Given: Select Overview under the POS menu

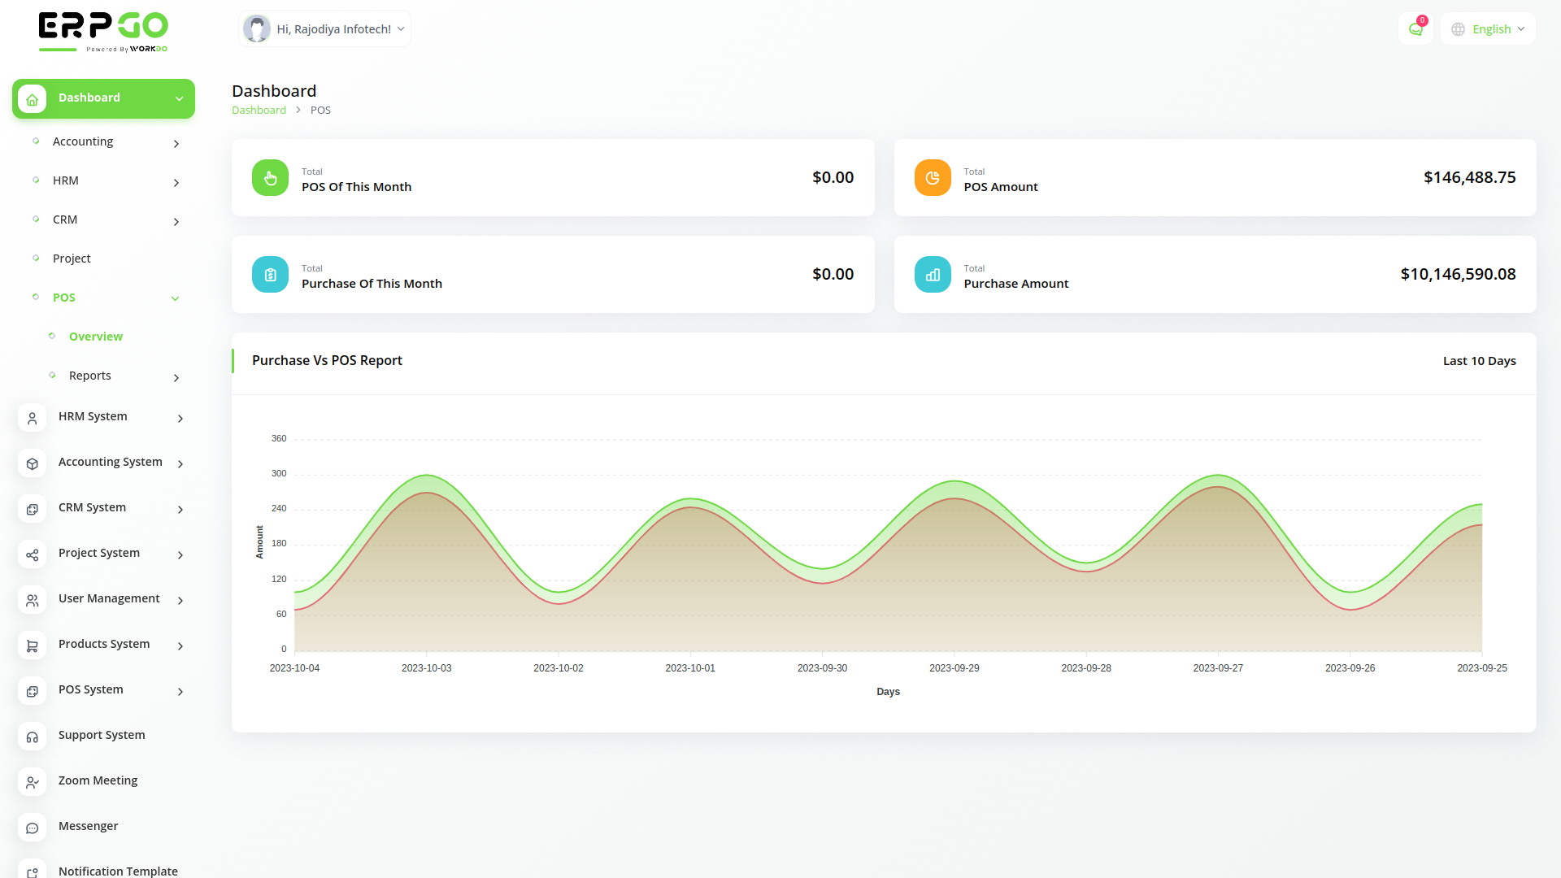Looking at the screenshot, I should (96, 336).
